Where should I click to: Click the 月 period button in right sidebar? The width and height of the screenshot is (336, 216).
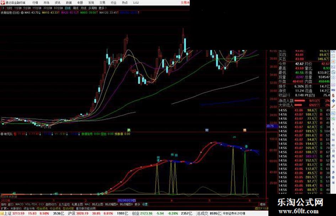coord(333,162)
